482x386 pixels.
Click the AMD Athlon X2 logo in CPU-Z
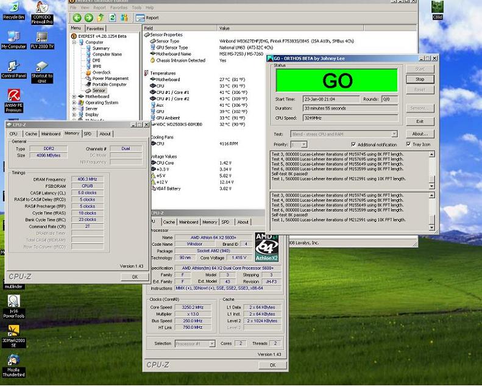[266, 248]
